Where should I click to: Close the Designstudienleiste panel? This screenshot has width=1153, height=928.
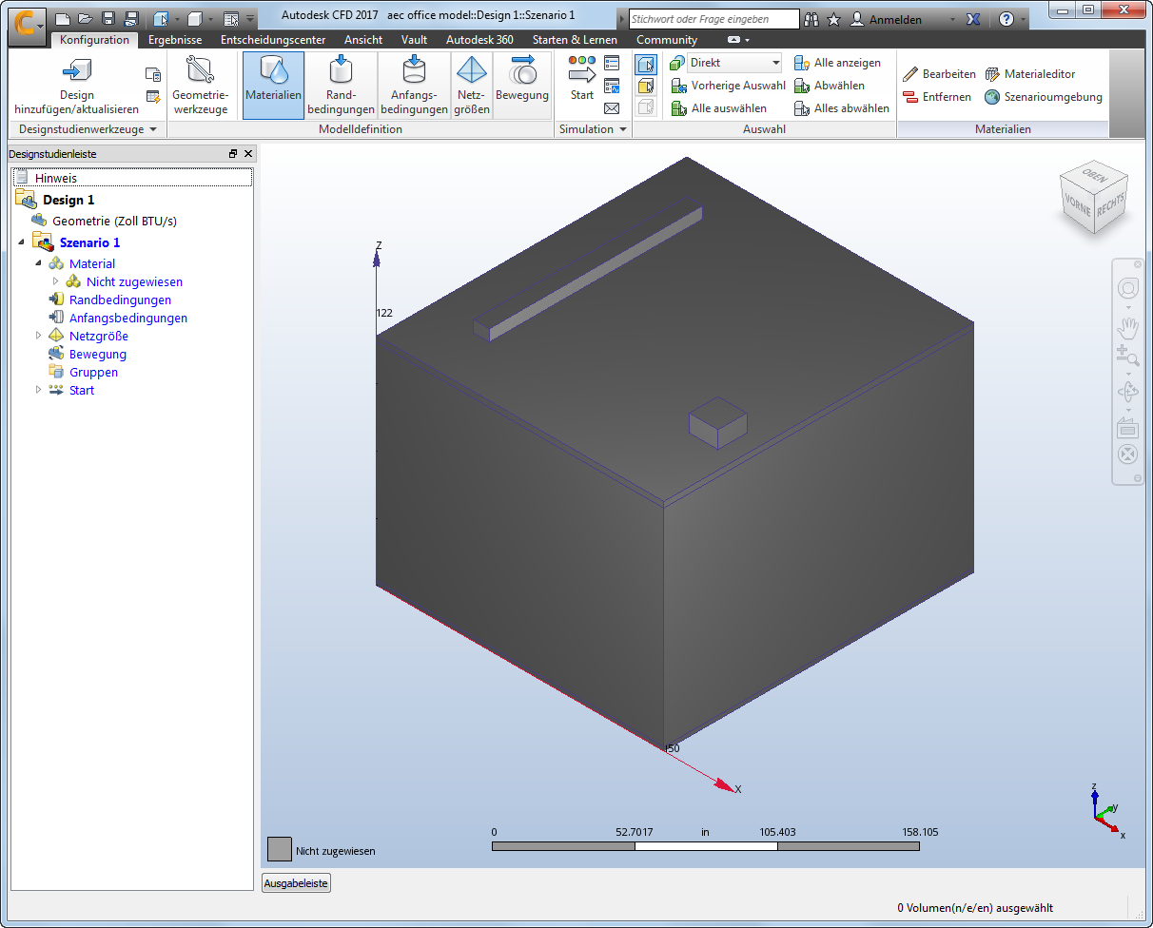pyautogui.click(x=248, y=154)
